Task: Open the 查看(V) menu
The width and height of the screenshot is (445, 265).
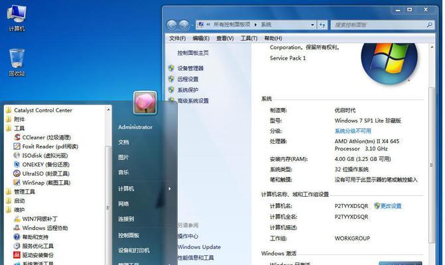Action: [225, 38]
